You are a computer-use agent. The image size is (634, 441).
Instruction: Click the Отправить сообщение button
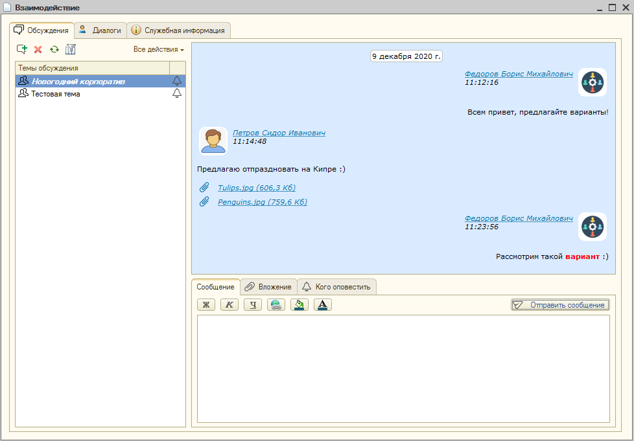click(x=560, y=305)
